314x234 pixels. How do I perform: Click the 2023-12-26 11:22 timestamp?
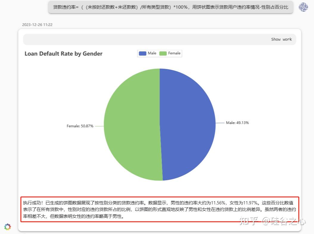click(x=37, y=25)
